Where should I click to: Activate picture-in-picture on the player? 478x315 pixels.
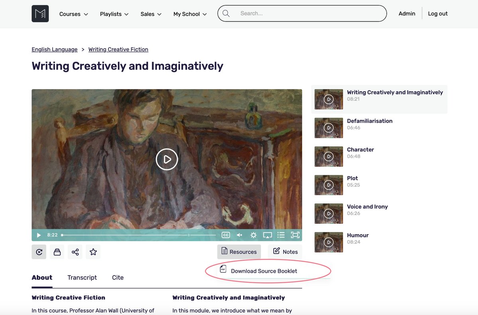click(267, 235)
